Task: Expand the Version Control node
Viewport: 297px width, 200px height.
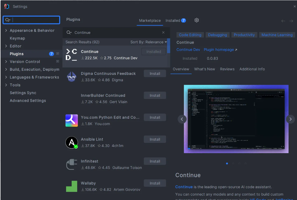Action: click(6, 62)
